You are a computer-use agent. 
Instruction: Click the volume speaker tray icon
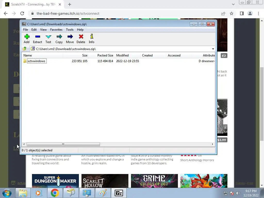click(x=238, y=193)
